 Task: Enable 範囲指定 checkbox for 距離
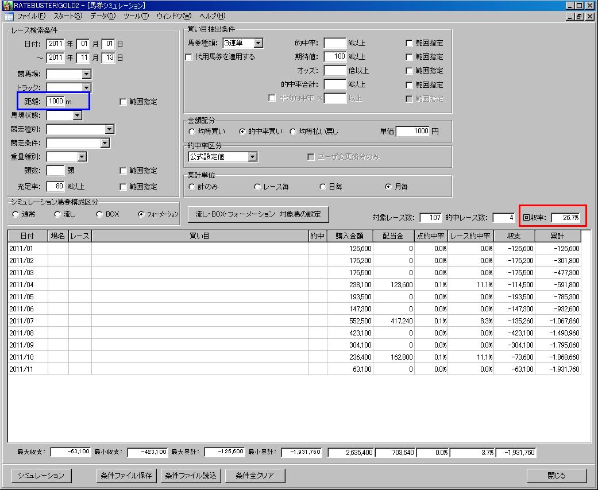123,102
